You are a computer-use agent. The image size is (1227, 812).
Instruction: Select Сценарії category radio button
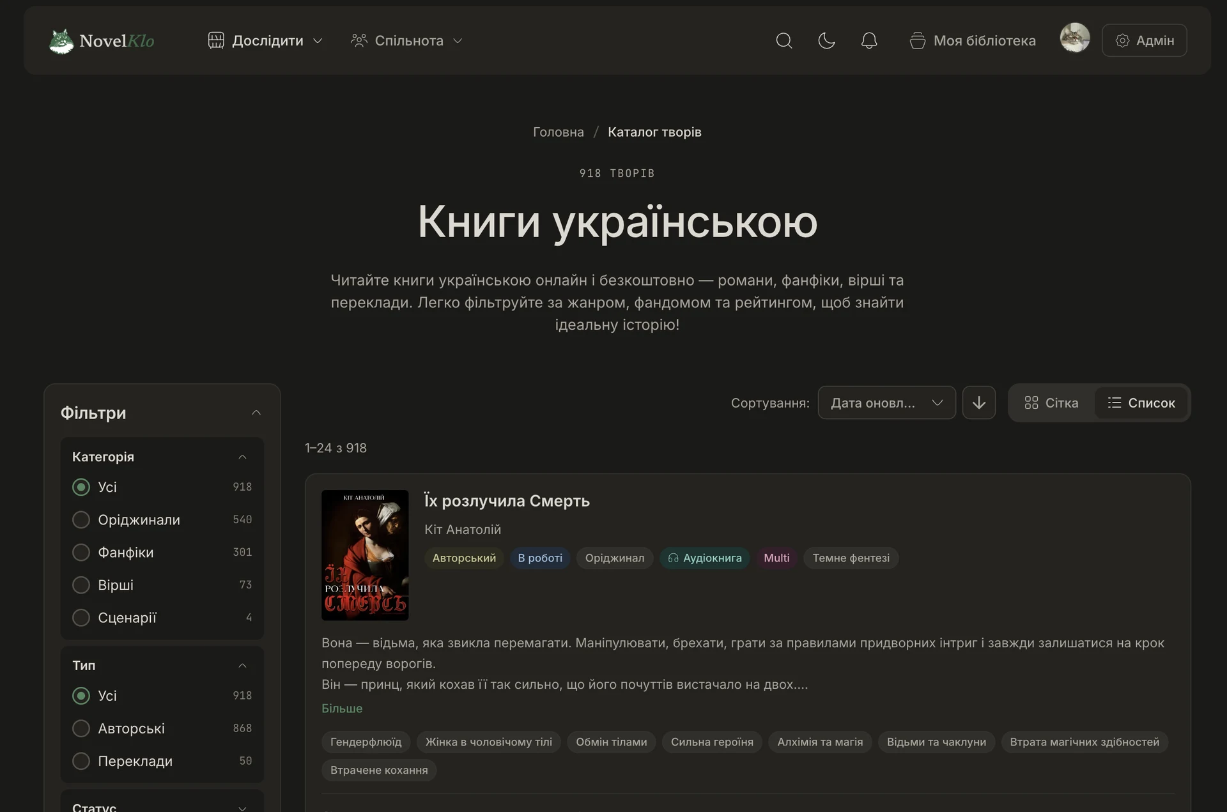81,618
